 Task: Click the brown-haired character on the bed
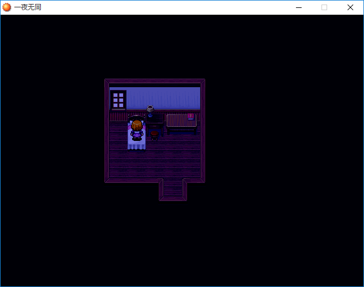coord(137,130)
